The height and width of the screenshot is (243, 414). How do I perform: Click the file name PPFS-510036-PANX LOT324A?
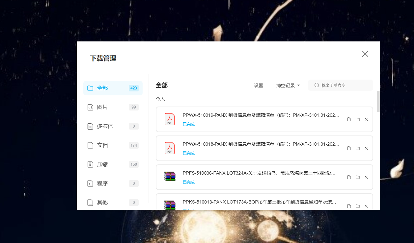259,173
